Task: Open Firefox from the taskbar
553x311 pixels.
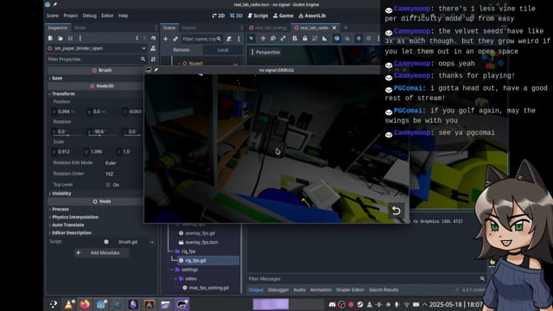Action: 85,304
